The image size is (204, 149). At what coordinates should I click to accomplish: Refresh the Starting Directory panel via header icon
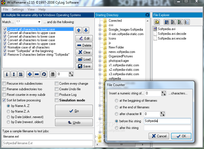[147, 15]
